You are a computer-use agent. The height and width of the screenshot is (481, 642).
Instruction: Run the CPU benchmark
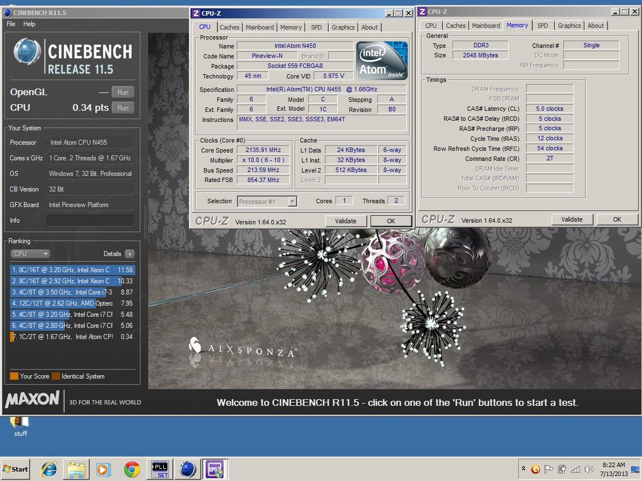(123, 107)
